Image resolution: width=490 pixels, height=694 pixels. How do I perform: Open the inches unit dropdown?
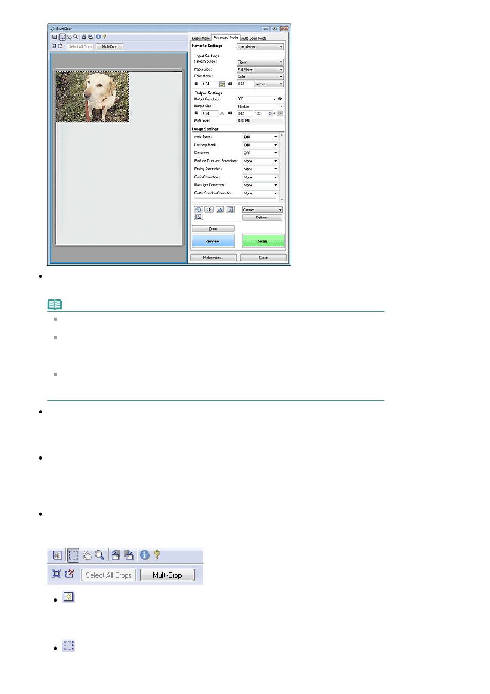(269, 84)
